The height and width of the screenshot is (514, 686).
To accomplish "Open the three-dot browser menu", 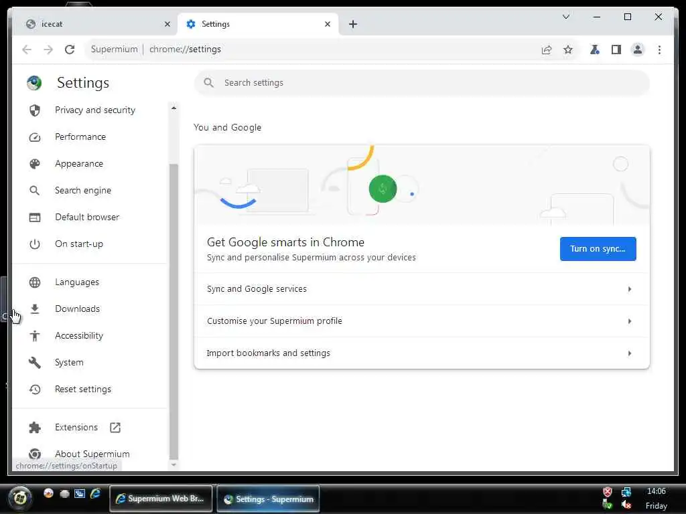I will point(659,50).
